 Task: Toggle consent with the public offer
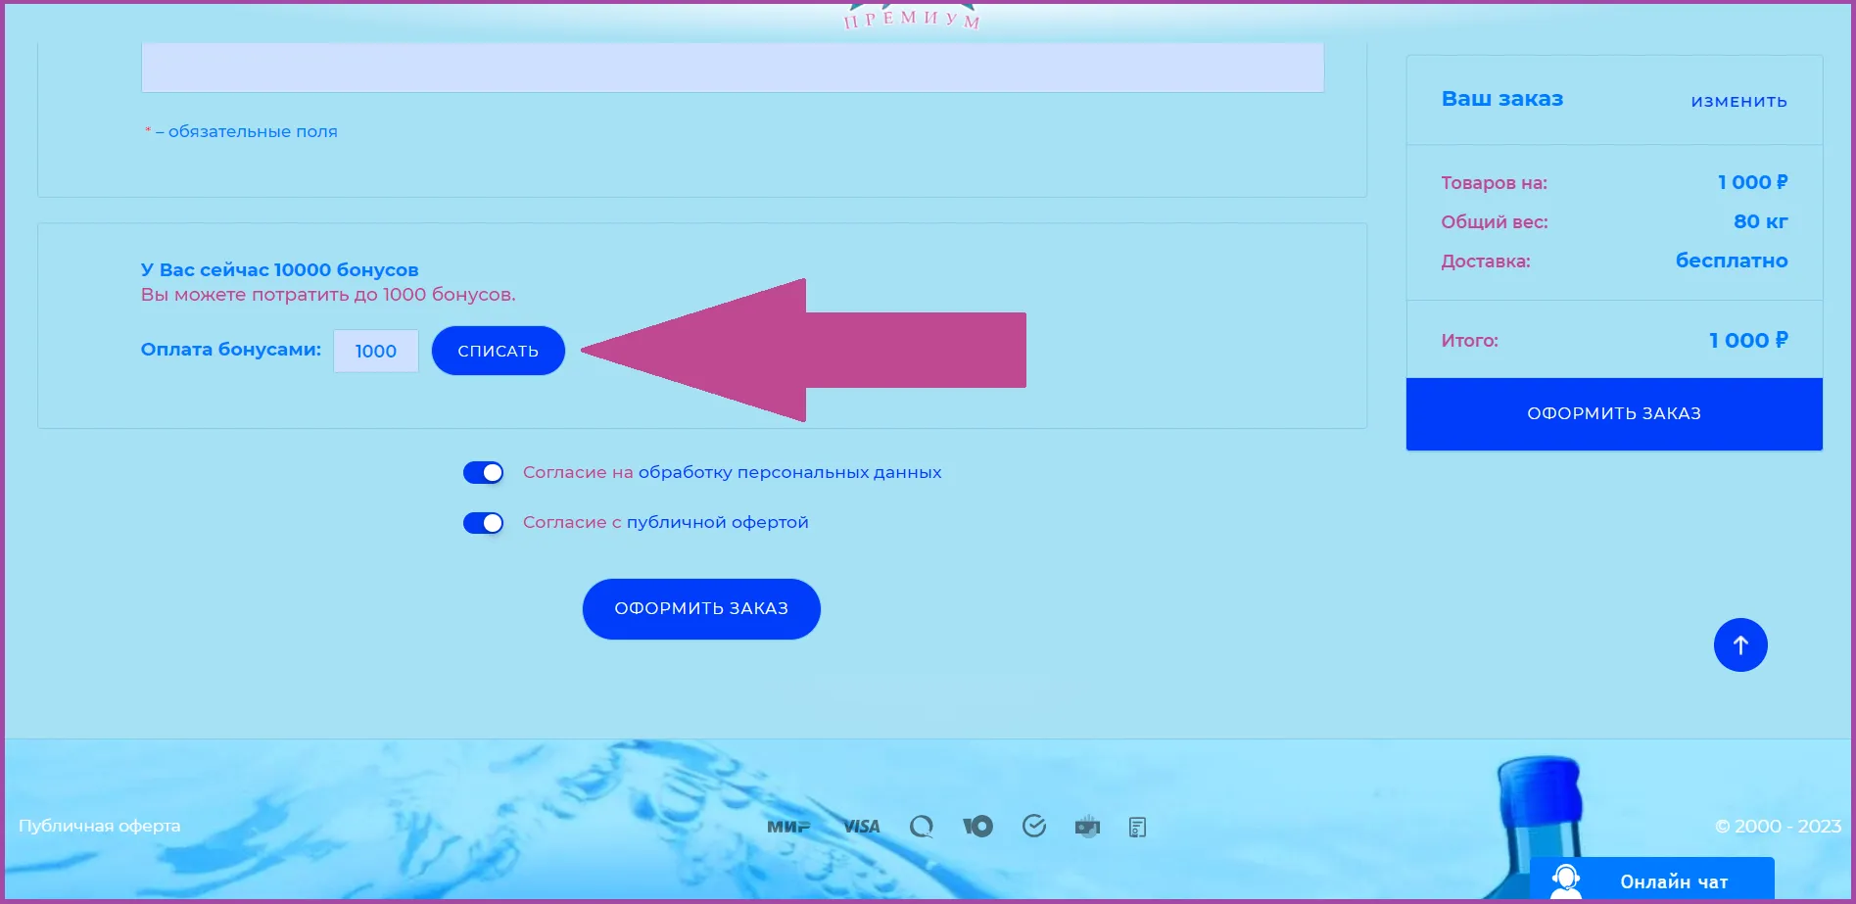pos(483,523)
